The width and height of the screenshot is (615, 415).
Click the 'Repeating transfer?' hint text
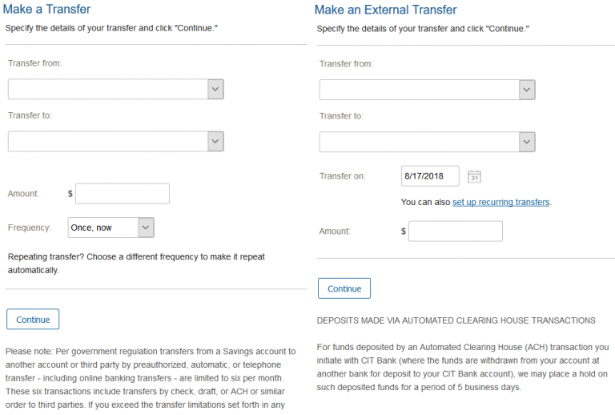(x=136, y=264)
